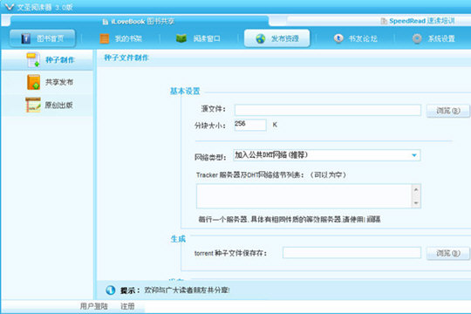
Task: Open the 图书首页 home tab icon
Action: click(x=26, y=38)
